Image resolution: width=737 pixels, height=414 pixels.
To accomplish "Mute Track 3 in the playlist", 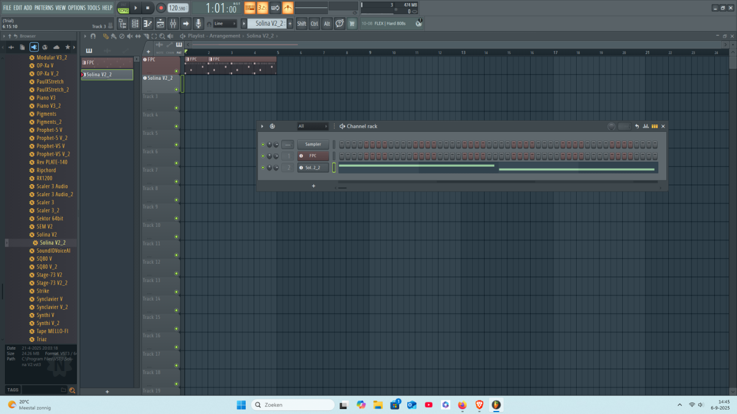I will tap(176, 108).
